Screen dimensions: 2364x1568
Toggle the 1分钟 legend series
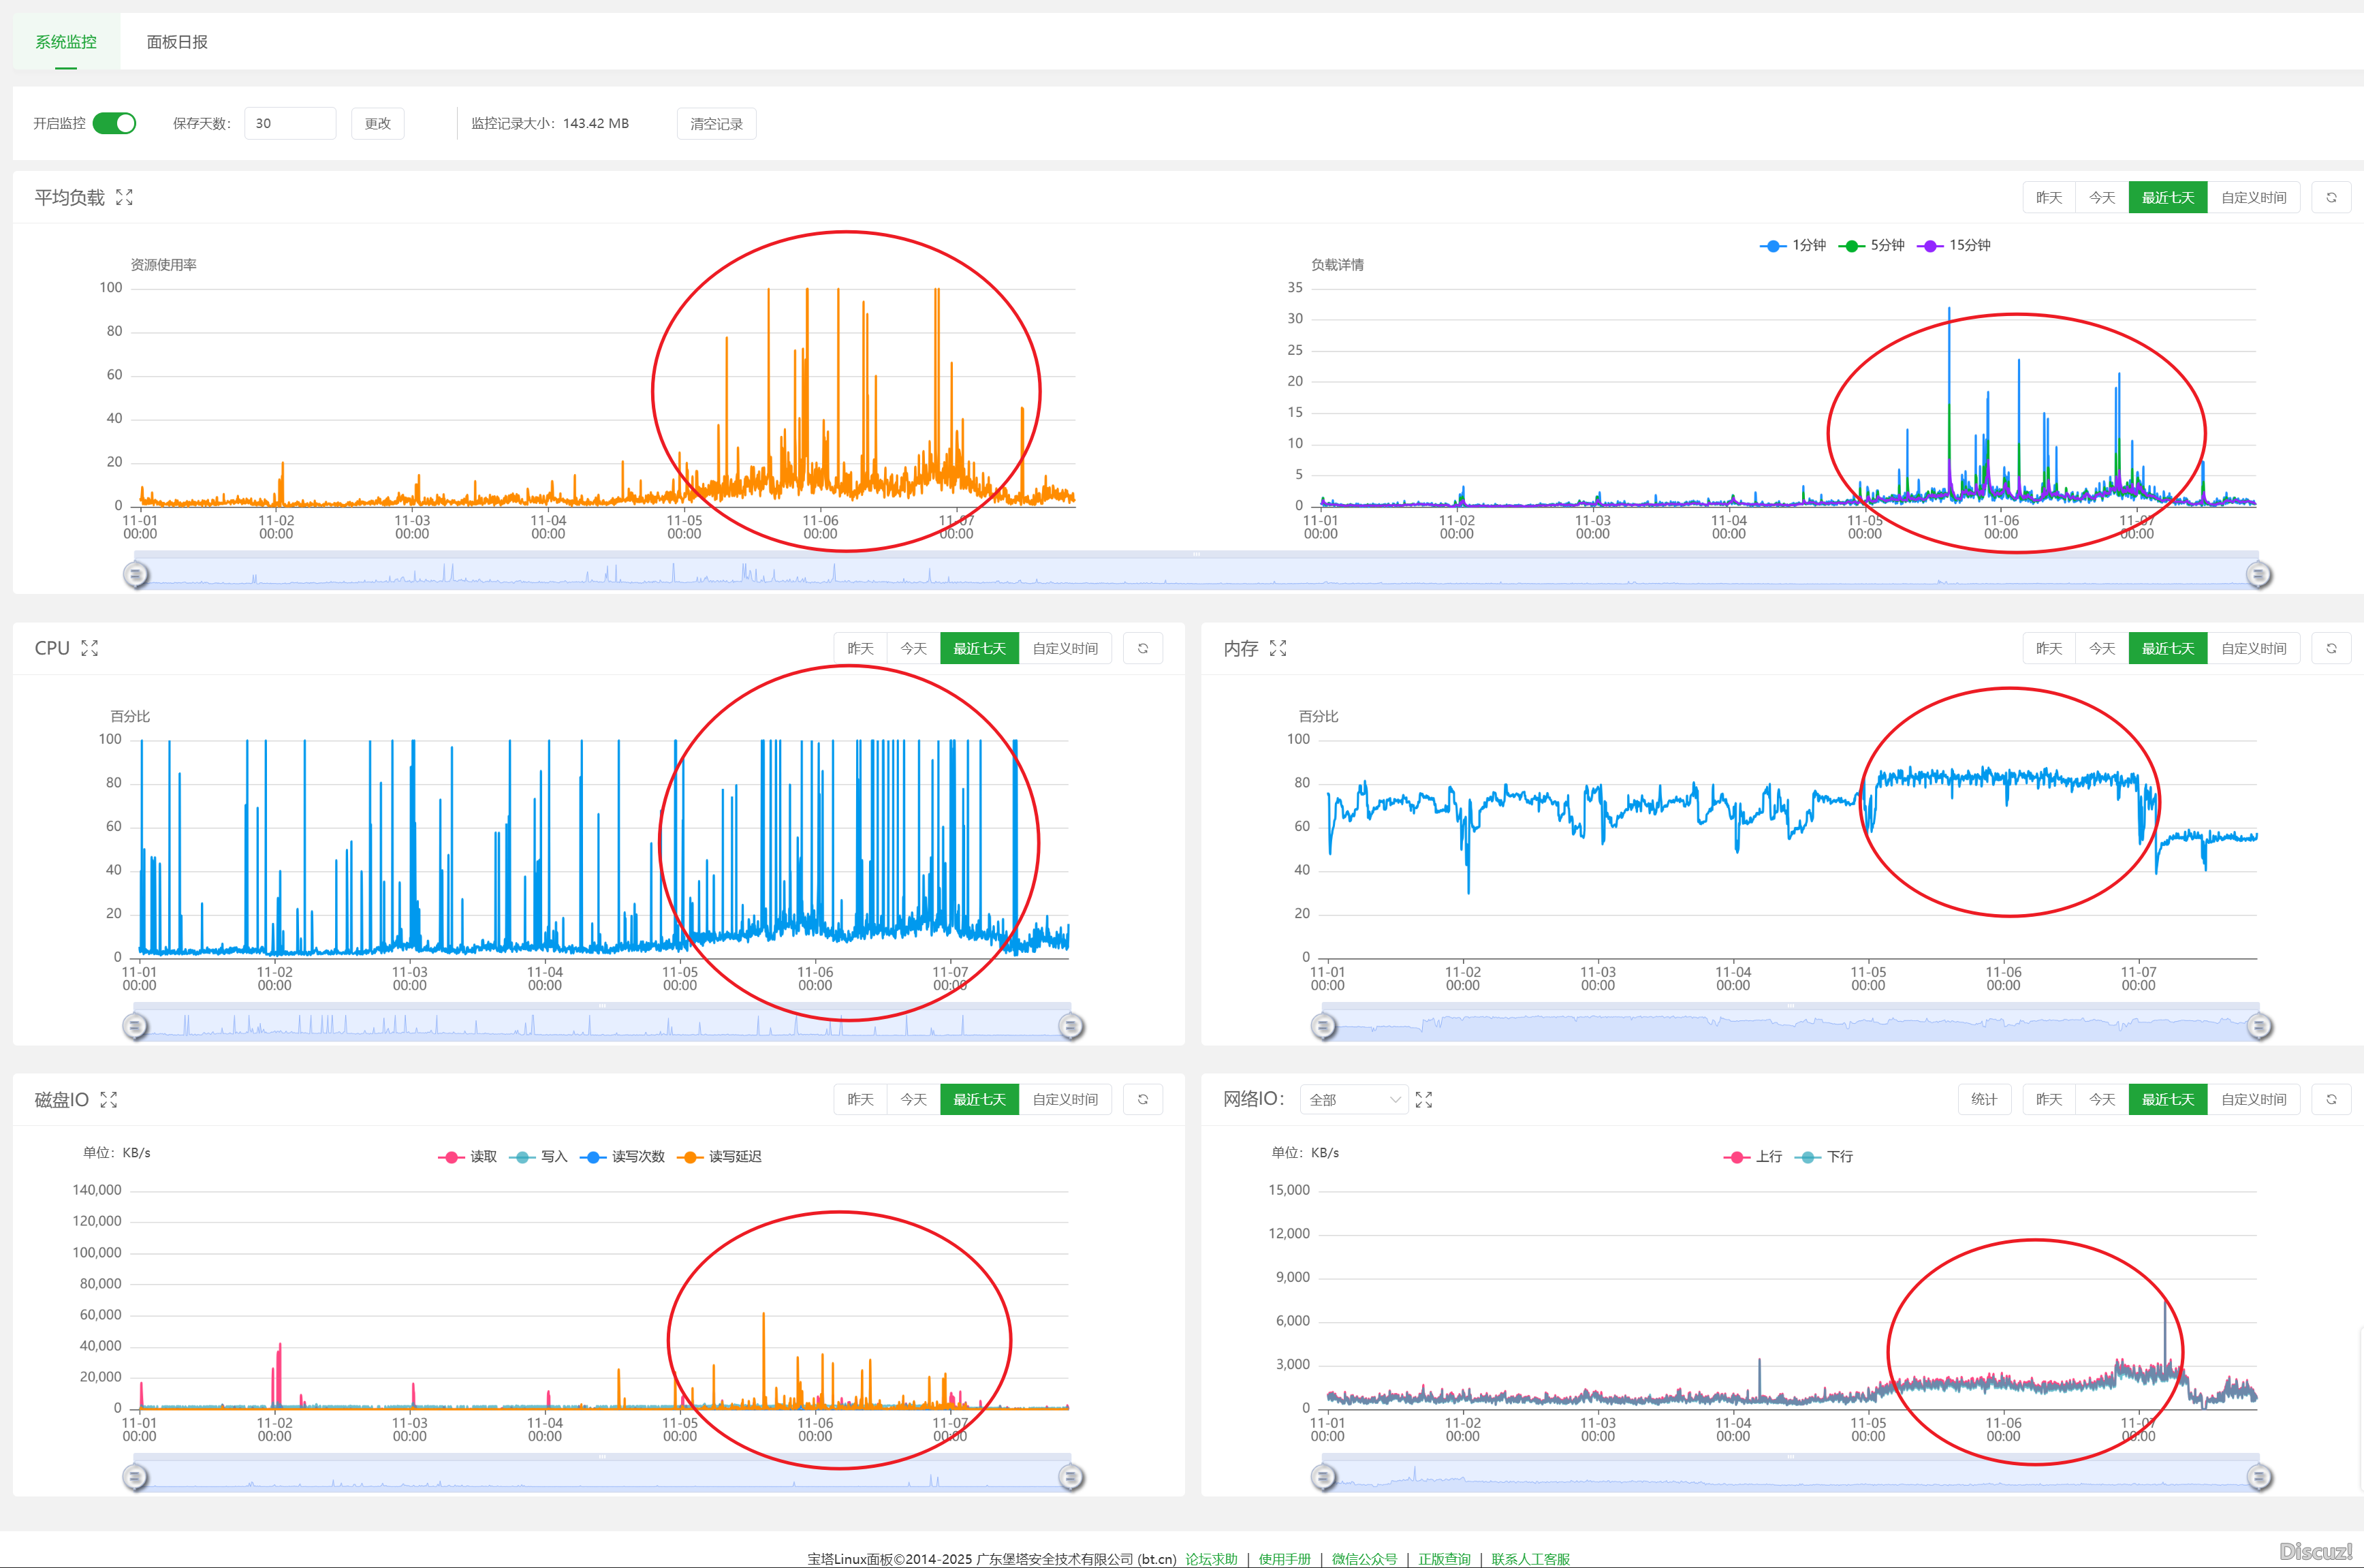(x=1795, y=245)
